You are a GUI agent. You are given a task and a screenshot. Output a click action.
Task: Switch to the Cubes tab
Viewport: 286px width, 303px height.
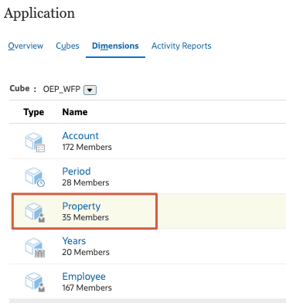(67, 46)
